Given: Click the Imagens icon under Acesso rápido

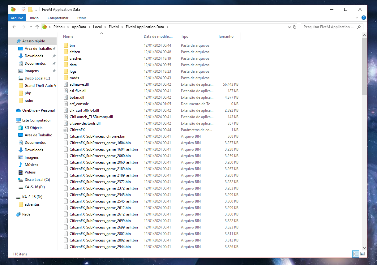Looking at the screenshot, I should (x=21, y=71).
